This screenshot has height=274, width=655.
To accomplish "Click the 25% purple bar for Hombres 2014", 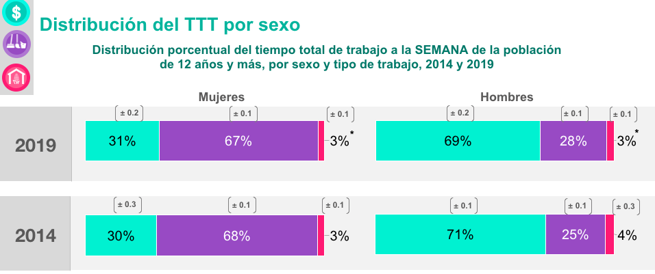I will pos(576,235).
